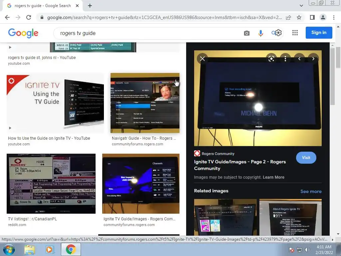Open network icon in system tray

pyautogui.click(x=299, y=250)
